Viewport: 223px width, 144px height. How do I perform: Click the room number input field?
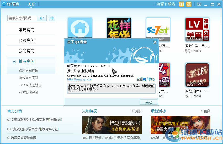[22, 18]
